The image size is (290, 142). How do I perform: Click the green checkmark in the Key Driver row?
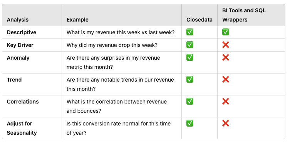[x=190, y=45]
